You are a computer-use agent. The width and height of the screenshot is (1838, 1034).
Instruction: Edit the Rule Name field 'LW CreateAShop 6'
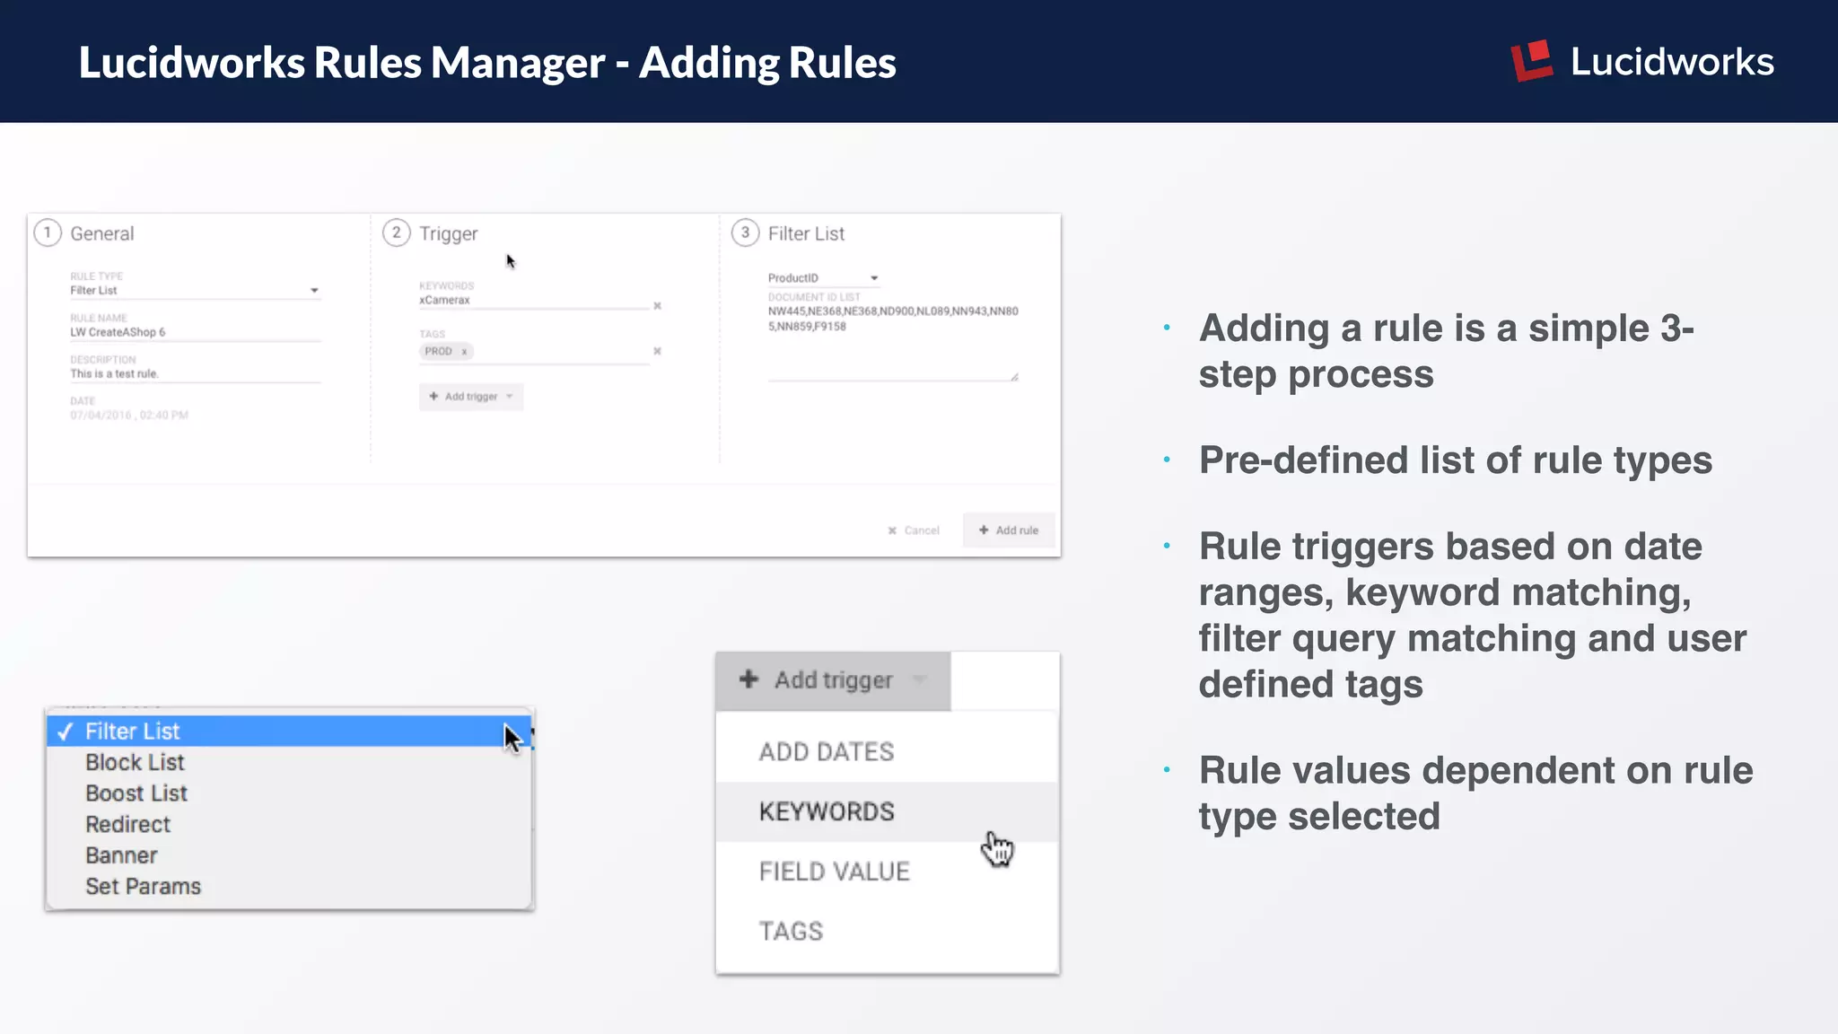point(195,332)
